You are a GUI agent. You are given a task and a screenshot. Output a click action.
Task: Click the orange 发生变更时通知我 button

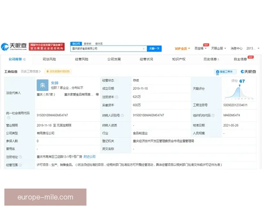point(58,71)
